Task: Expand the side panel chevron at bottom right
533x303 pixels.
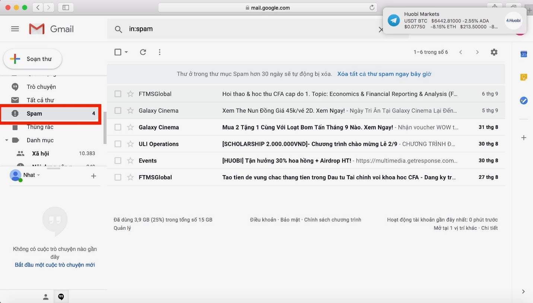Action: (x=523, y=291)
